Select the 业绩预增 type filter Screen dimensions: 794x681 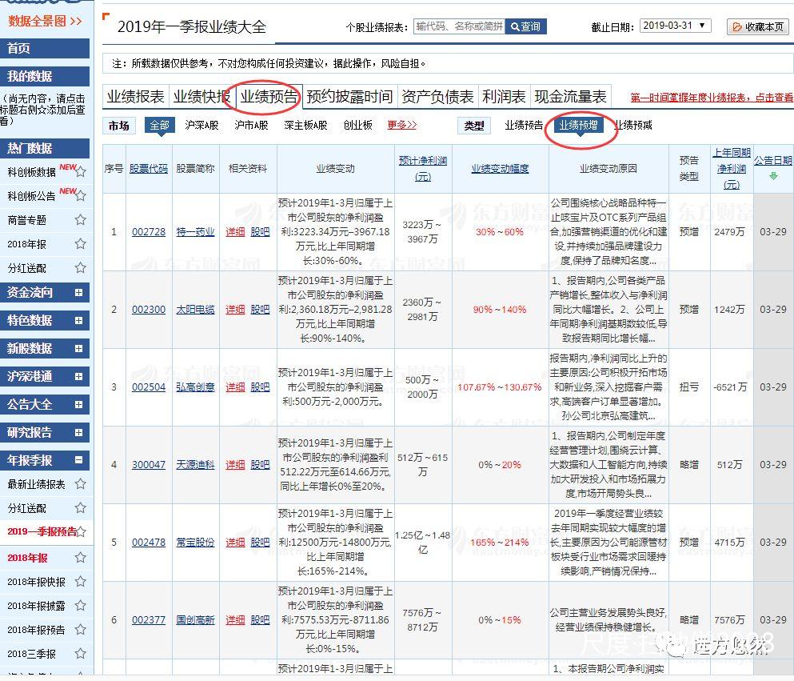(x=578, y=125)
